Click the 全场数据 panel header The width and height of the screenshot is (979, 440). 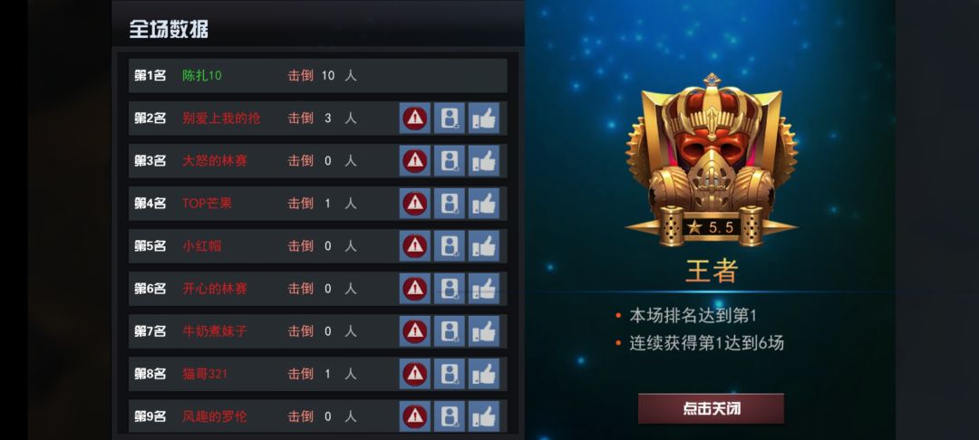point(169,29)
